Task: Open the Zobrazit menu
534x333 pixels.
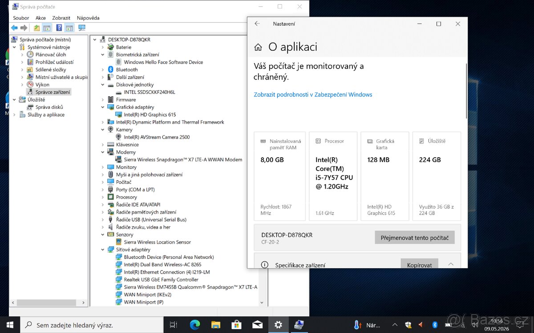Action: [61, 18]
